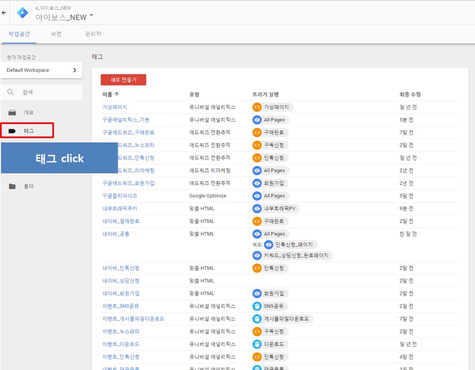Open the 구글애드워즈_회원가입 tag link
Screen dimensions: 475x370
(x=128, y=183)
